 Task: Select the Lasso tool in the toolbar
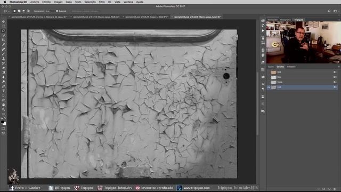click(3, 31)
